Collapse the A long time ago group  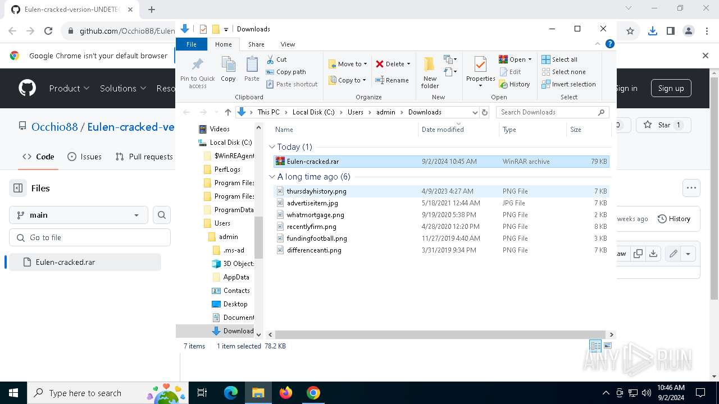(272, 177)
